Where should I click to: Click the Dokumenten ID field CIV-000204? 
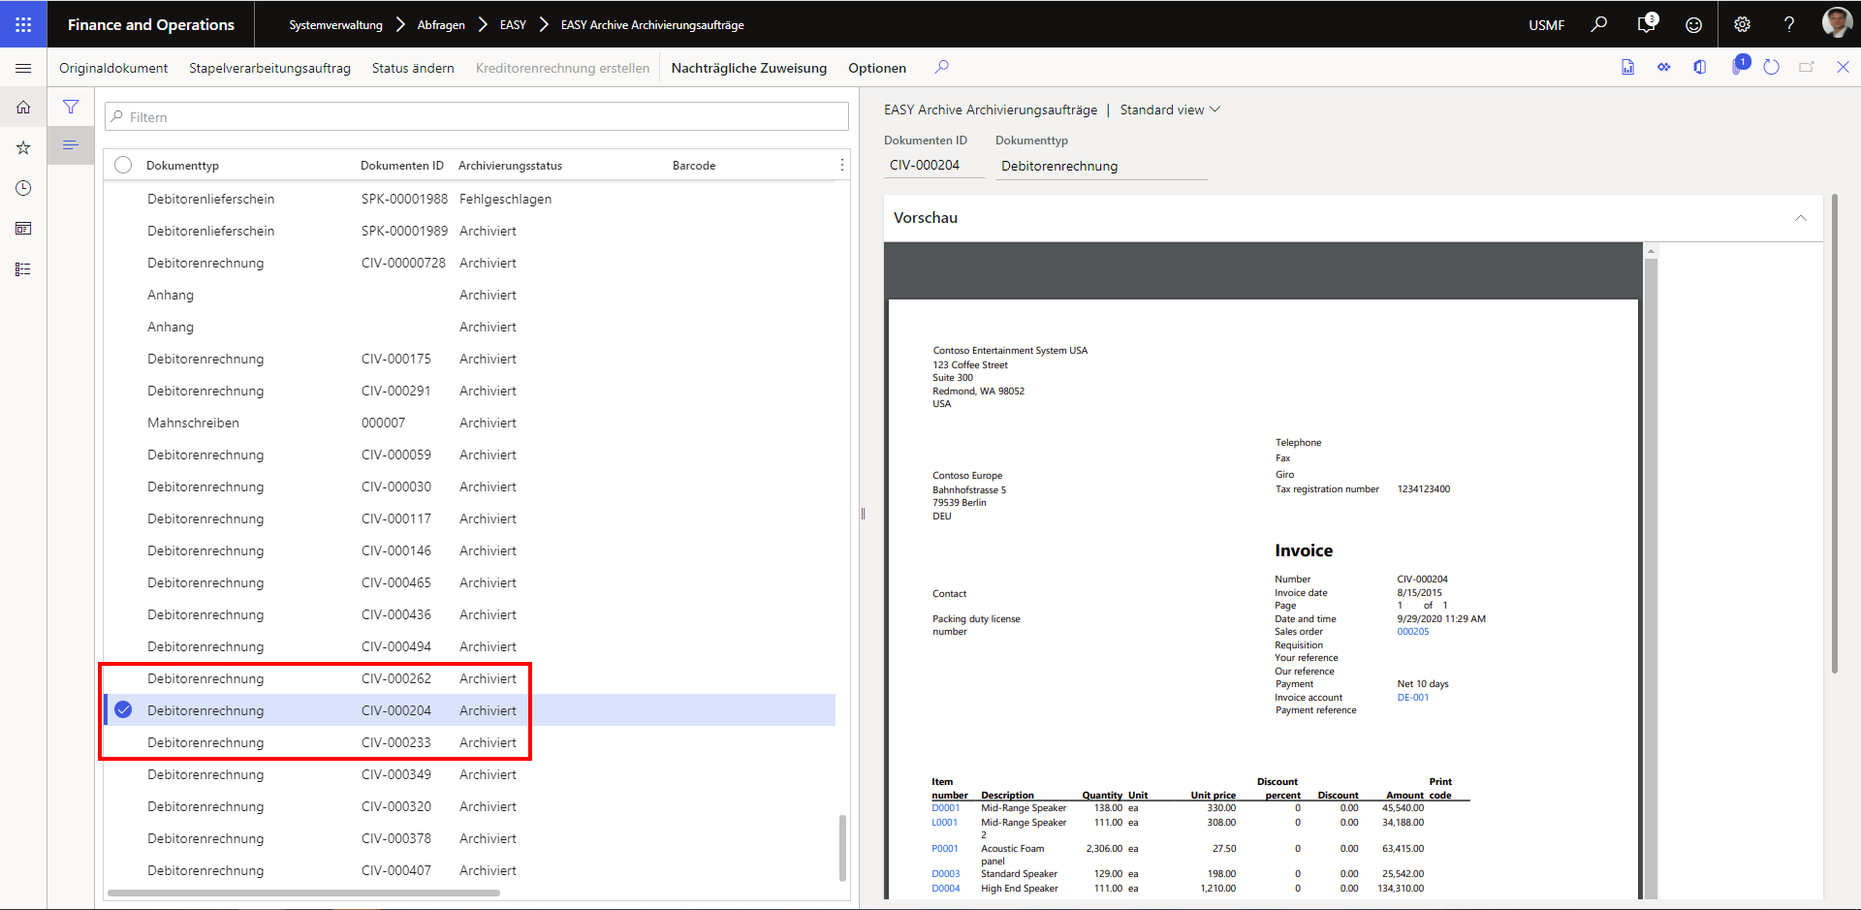tap(934, 165)
